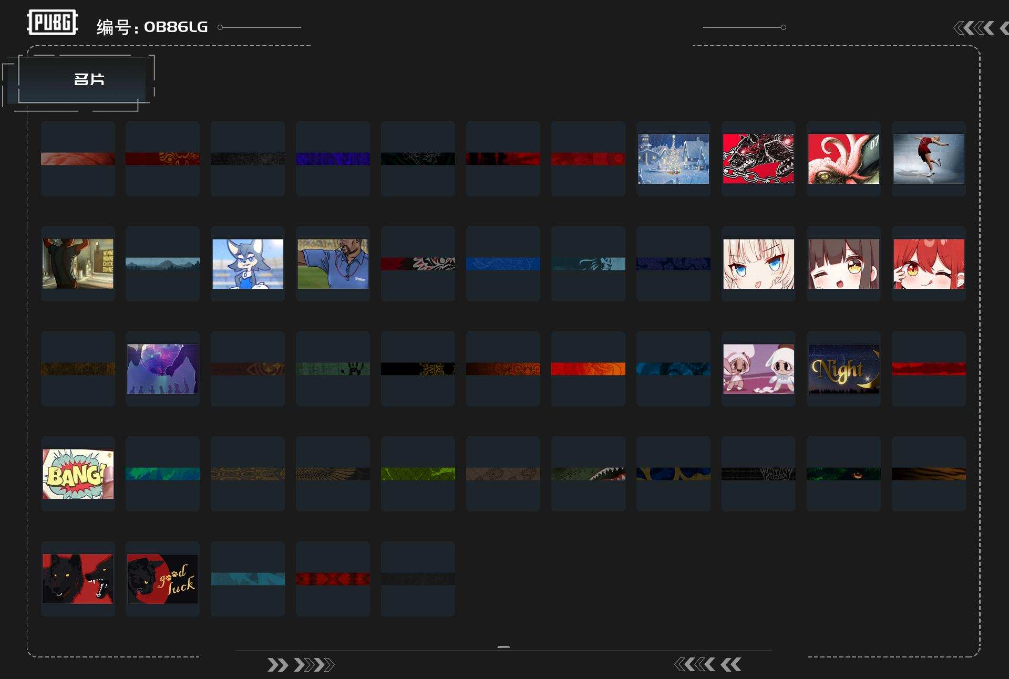
Task: Select the blonde blue-eyed anime girl card
Action: tap(758, 264)
